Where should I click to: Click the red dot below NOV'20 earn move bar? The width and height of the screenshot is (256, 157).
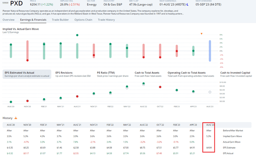[28, 60]
